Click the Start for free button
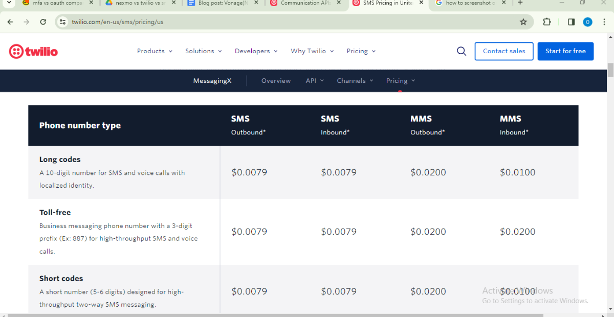 (565, 51)
